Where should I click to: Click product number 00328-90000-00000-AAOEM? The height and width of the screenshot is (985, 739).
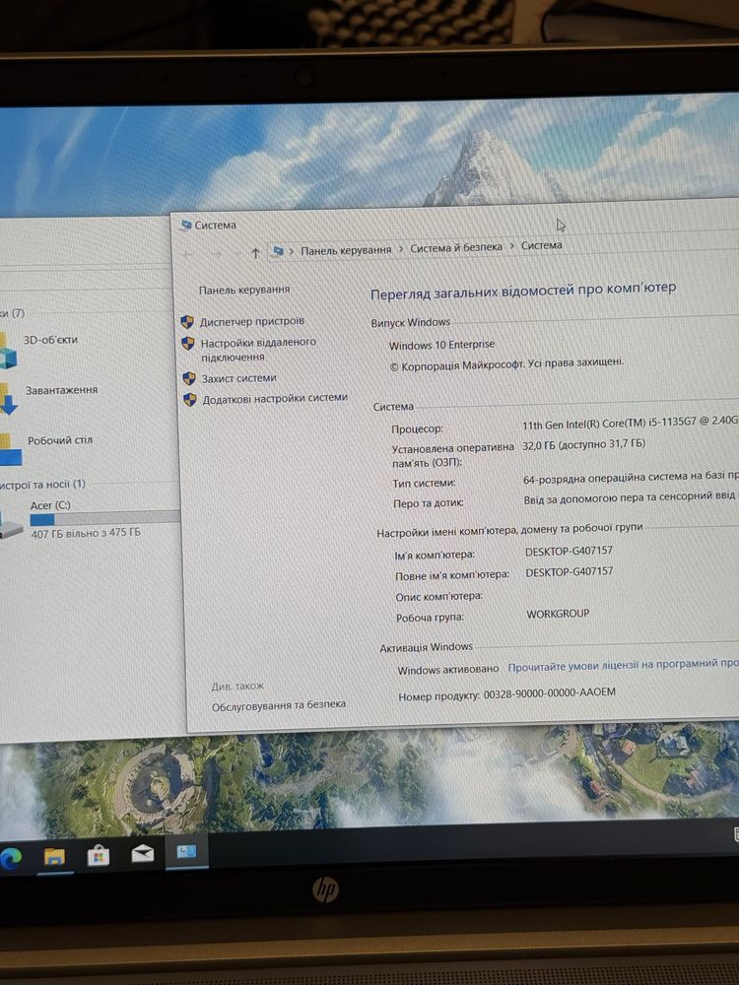click(550, 693)
